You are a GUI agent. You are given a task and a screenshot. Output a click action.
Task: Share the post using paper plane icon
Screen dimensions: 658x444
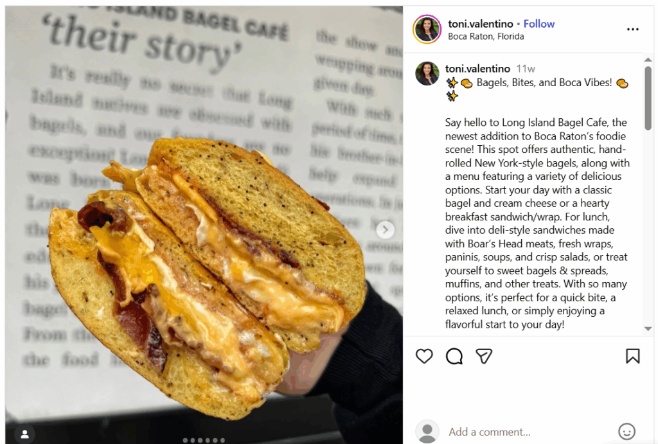tap(484, 356)
